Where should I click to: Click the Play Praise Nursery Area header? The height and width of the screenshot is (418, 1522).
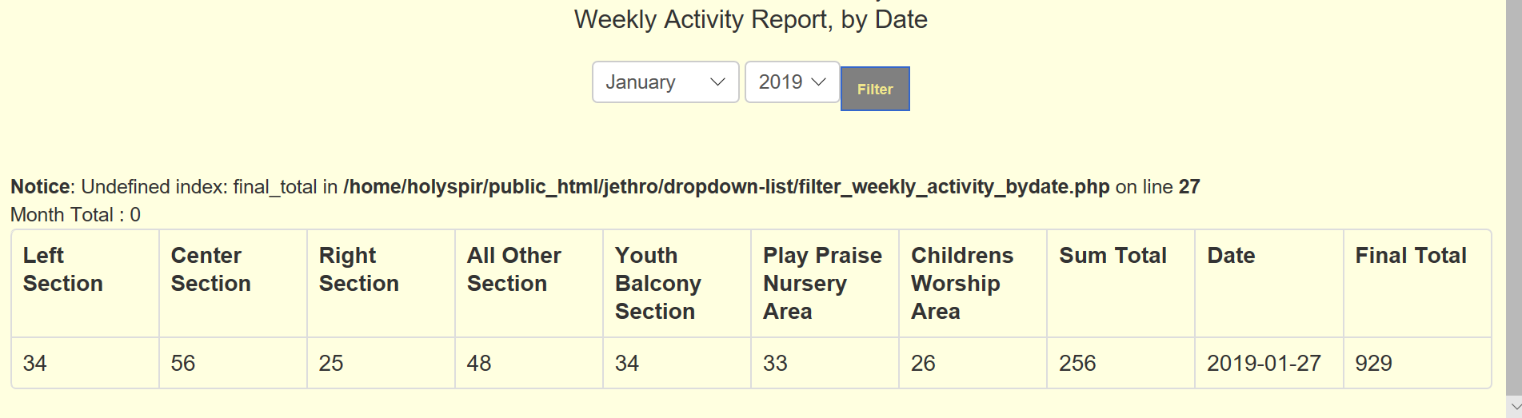coord(825,284)
